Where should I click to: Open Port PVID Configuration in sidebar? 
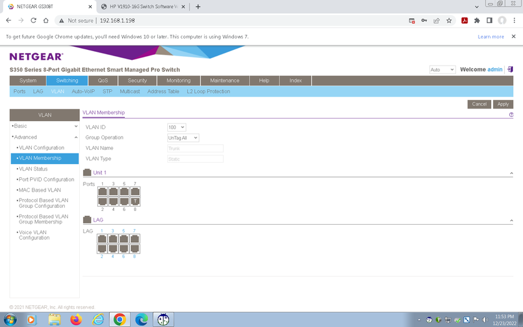(46, 179)
